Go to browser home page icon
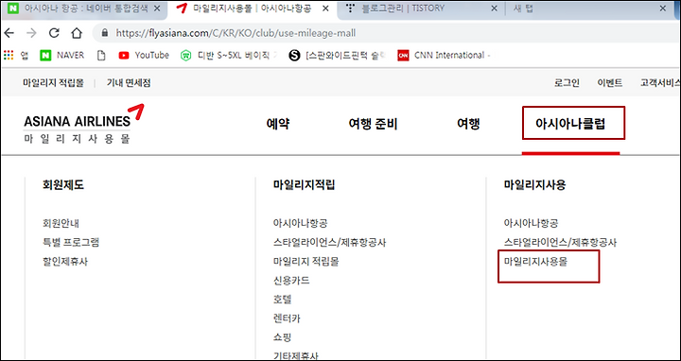 [x=77, y=33]
